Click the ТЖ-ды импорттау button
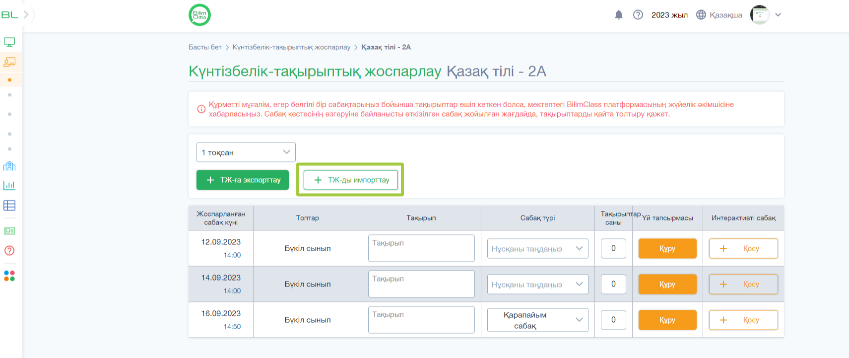This screenshot has height=358, width=849. point(350,180)
